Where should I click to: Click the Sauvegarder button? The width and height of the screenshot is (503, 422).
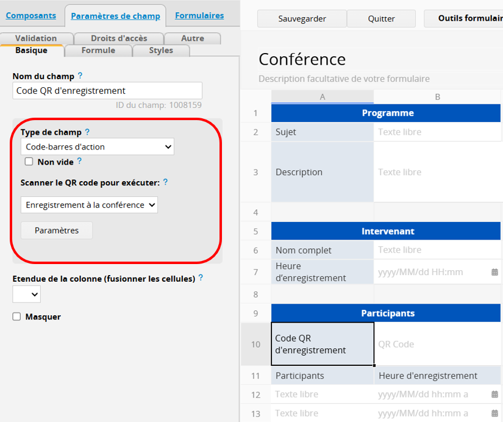click(x=301, y=19)
